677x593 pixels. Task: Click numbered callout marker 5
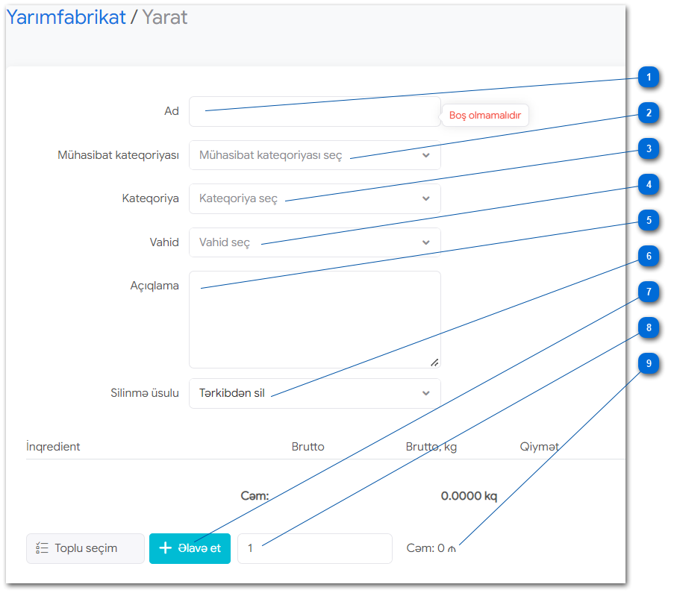[x=649, y=221]
